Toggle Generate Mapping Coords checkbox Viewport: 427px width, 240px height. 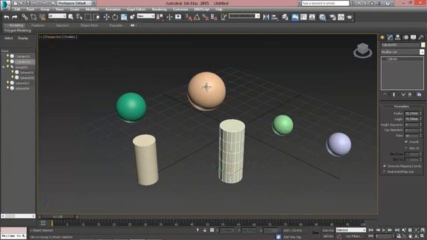point(384,166)
